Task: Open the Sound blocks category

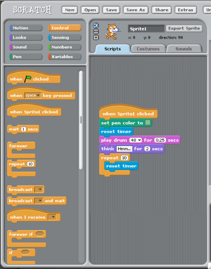Action: (26, 47)
